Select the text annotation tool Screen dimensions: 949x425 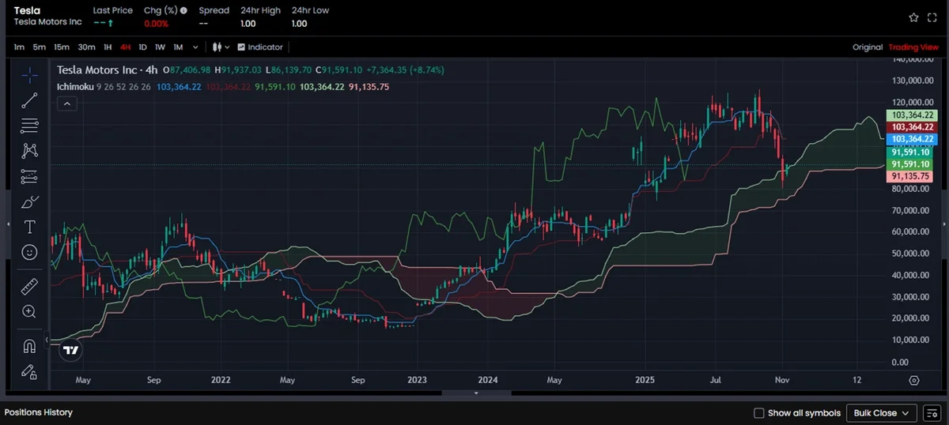pos(29,227)
